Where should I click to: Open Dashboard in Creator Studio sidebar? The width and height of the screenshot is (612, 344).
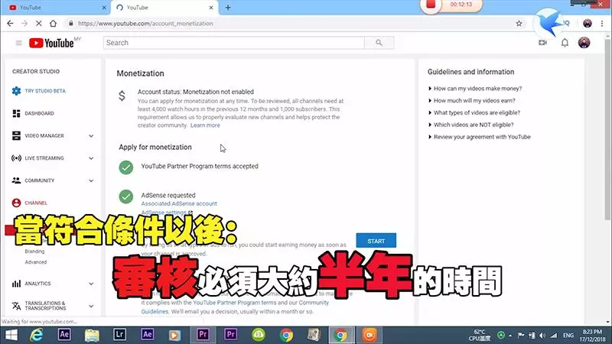point(40,113)
